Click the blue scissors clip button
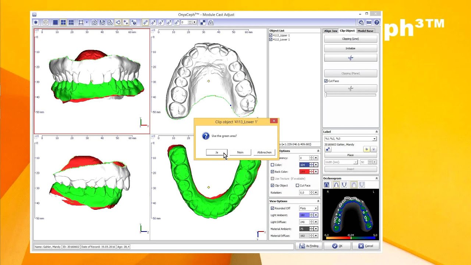The height and width of the screenshot is (265, 471). click(350, 58)
